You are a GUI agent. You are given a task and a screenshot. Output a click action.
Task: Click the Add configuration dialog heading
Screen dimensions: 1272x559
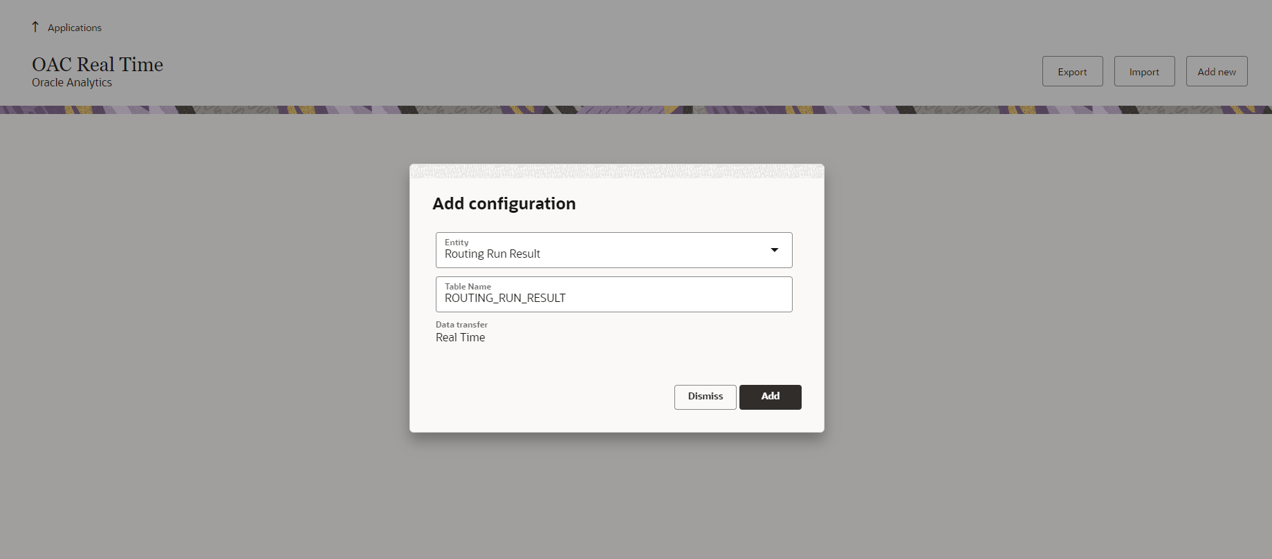(504, 204)
